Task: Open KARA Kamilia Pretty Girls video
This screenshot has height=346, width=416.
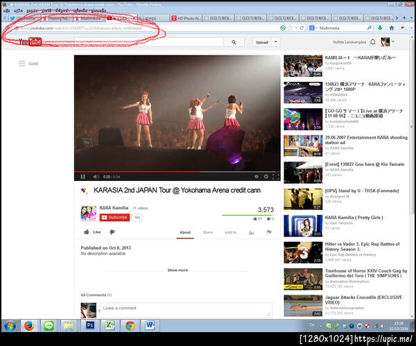Action: 354,218
